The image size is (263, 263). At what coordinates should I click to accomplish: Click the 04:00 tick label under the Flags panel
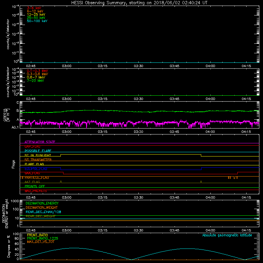[210, 198]
